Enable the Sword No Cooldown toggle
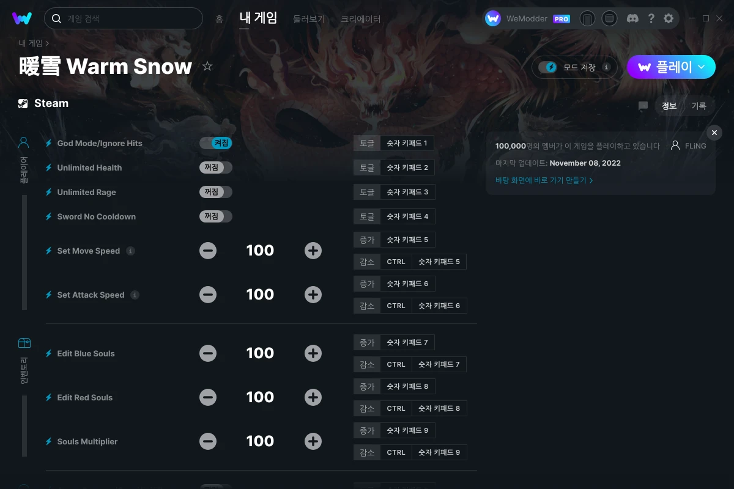Image resolution: width=734 pixels, height=489 pixels. [216, 216]
